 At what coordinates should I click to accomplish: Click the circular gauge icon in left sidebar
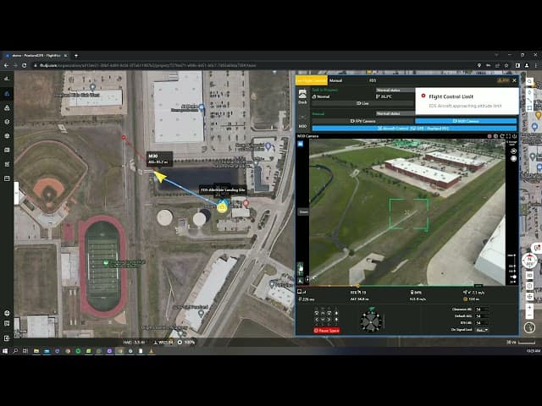pyautogui.click(x=7, y=122)
